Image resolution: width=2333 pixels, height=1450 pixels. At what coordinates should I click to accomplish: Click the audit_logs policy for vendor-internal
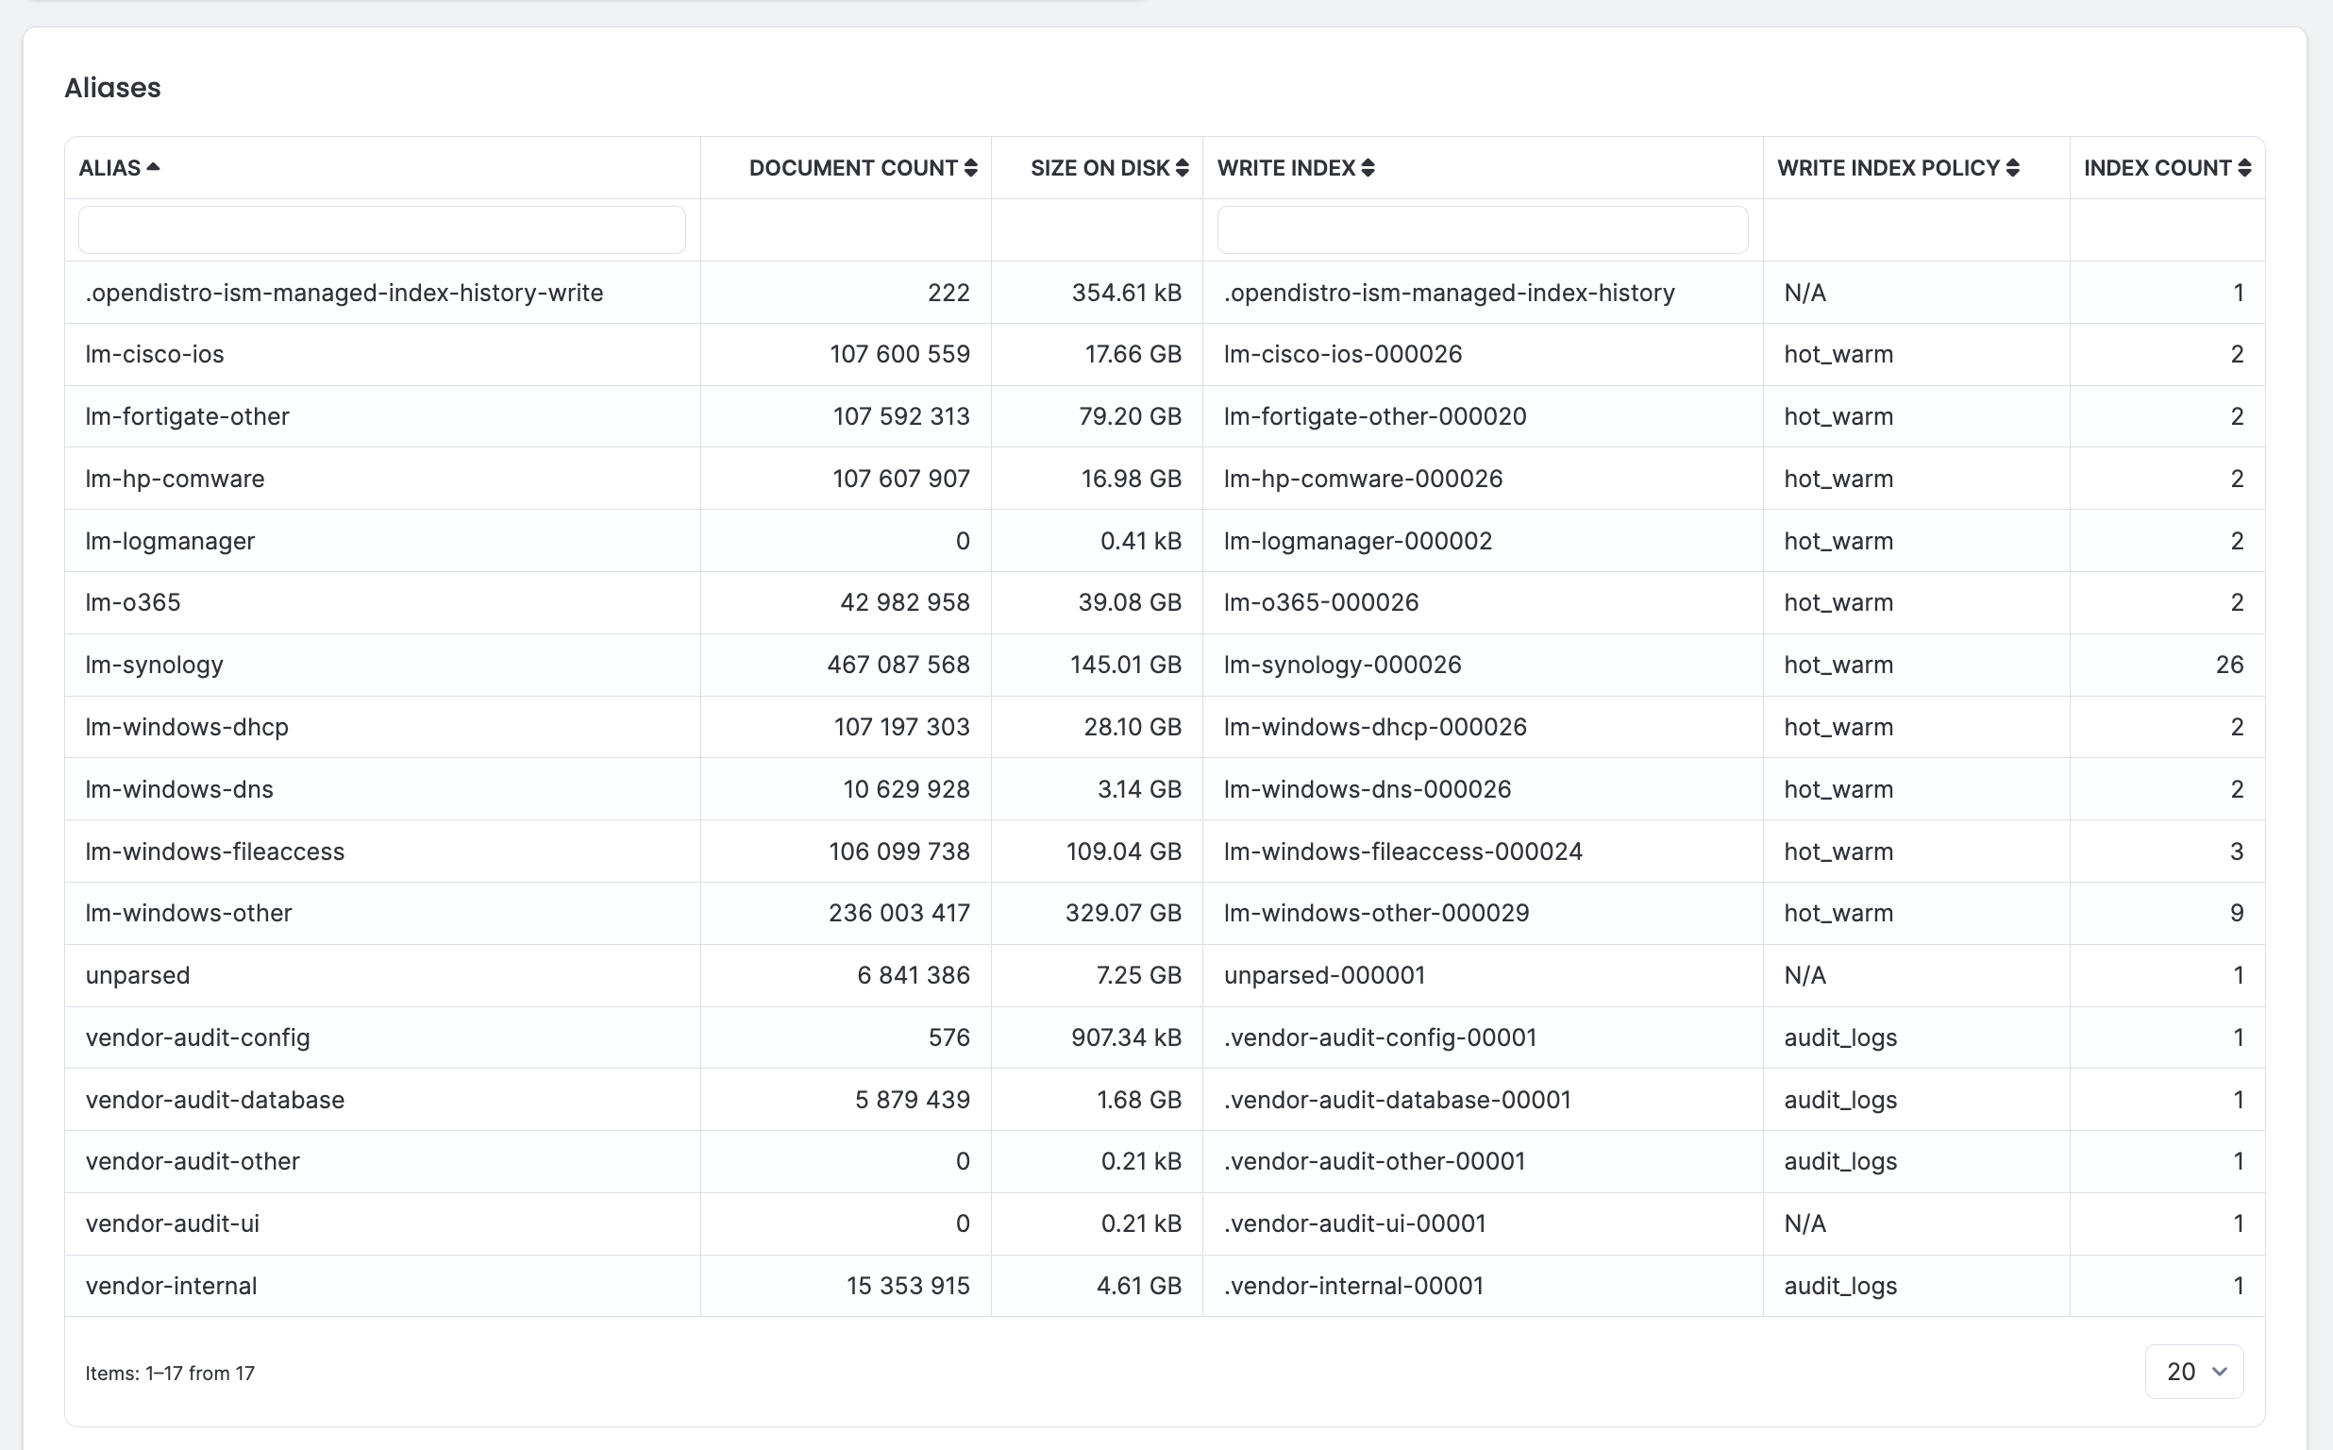(1840, 1286)
